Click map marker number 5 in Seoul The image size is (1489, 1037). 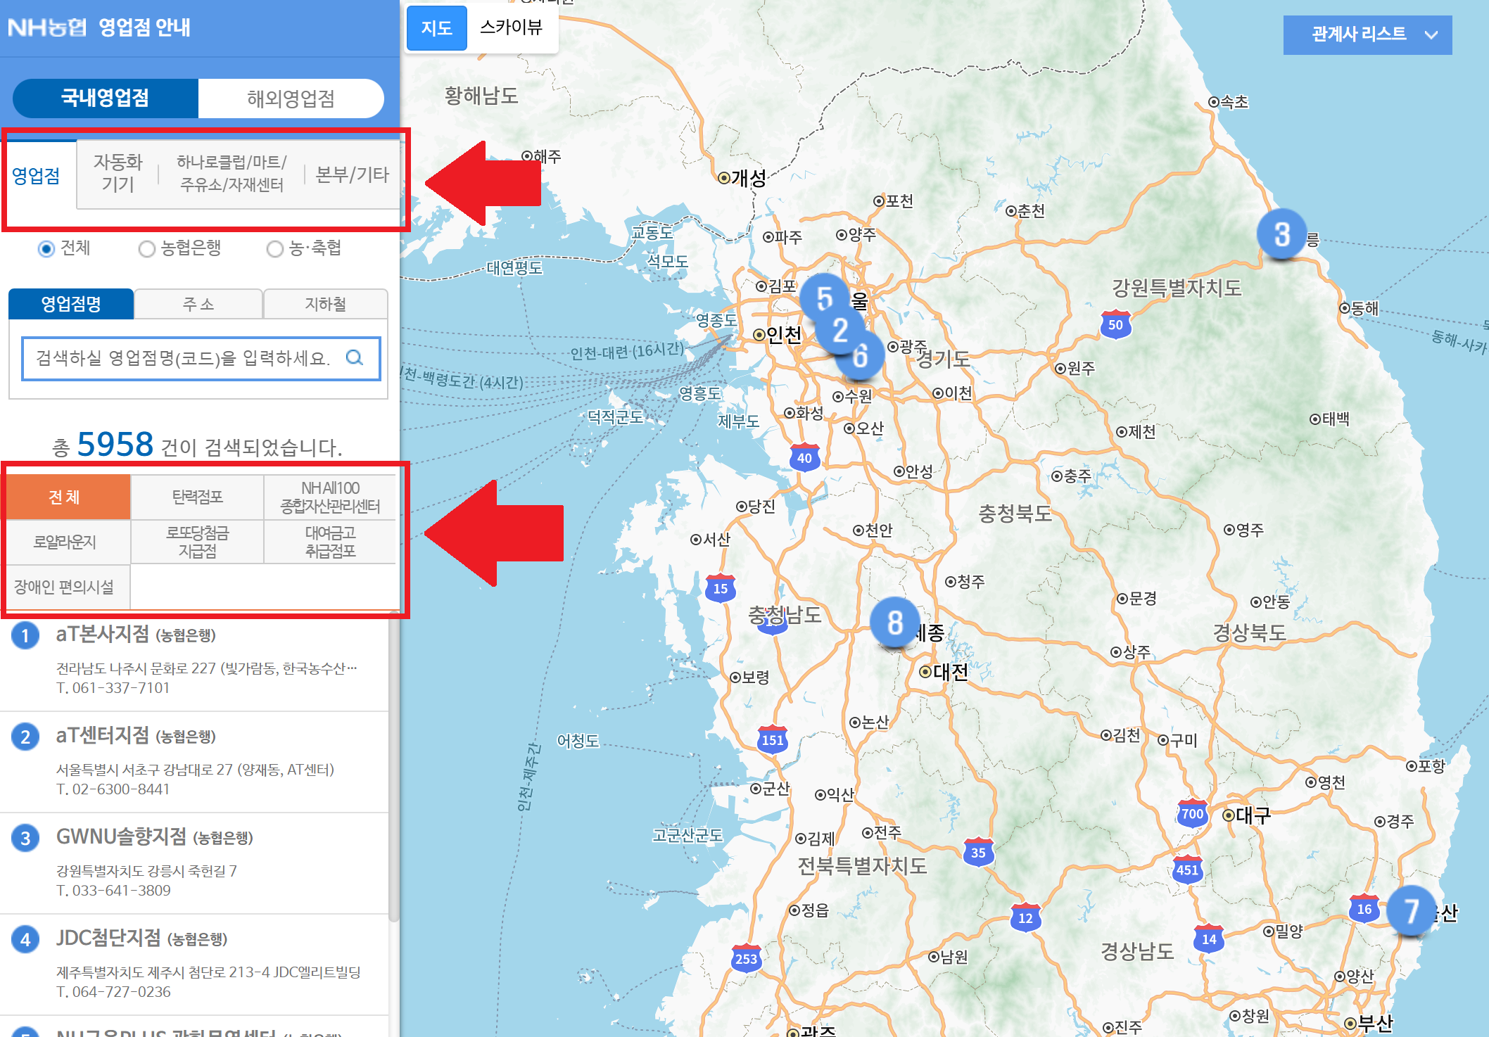pyautogui.click(x=825, y=298)
